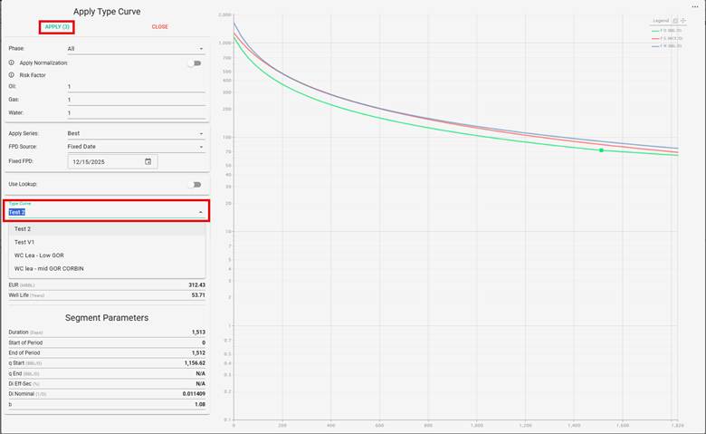Click the Fixed FPD date field
Image resolution: width=706 pixels, height=434 pixels.
[x=112, y=162]
